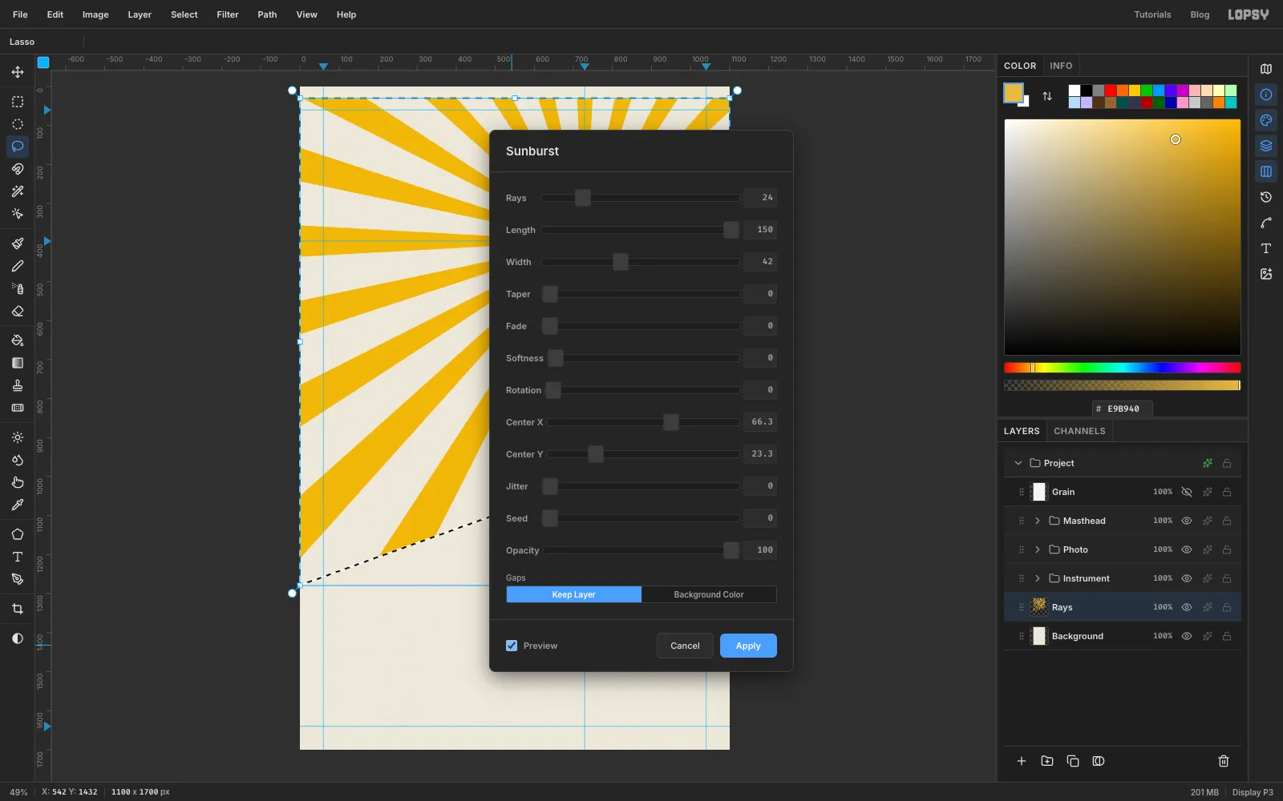Viewport: 1283px width, 801px height.
Task: Select the Paint Bucket tool
Action: 18,340
